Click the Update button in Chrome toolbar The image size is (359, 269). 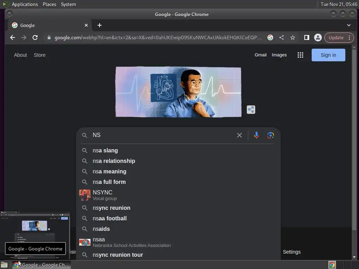(336, 37)
